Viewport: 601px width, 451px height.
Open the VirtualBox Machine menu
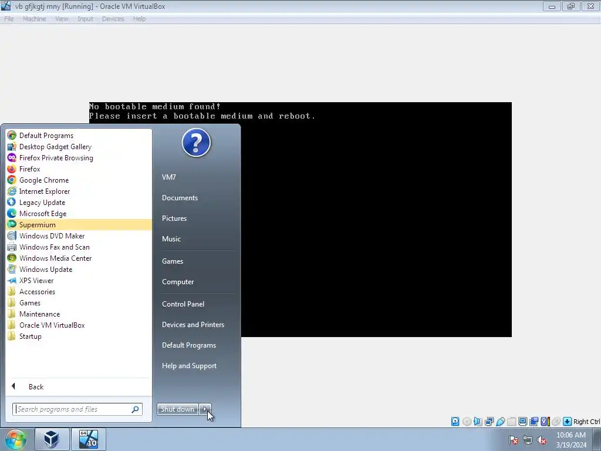click(x=34, y=19)
